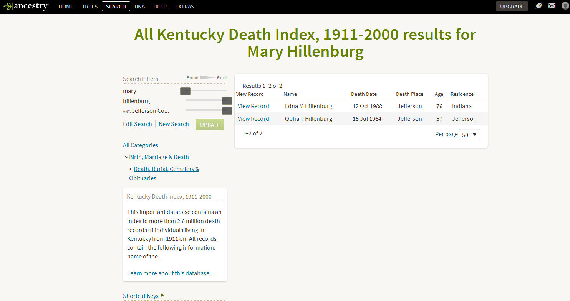Screen dimensions: 570x301
Task: Click the Ancestry logo
Action: [26, 6]
